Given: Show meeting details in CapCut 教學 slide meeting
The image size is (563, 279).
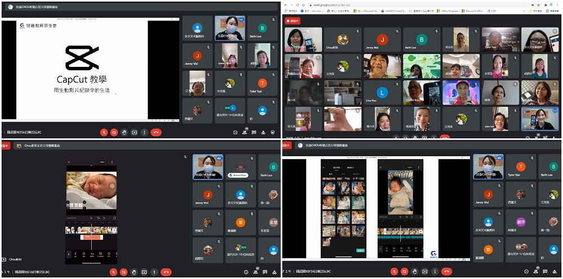Looking at the screenshot, I should (235, 132).
